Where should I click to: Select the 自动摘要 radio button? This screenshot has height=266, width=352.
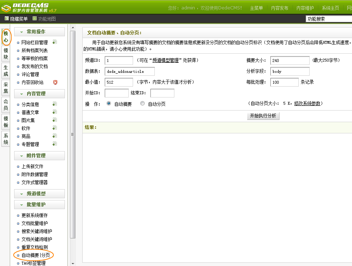tap(109, 104)
